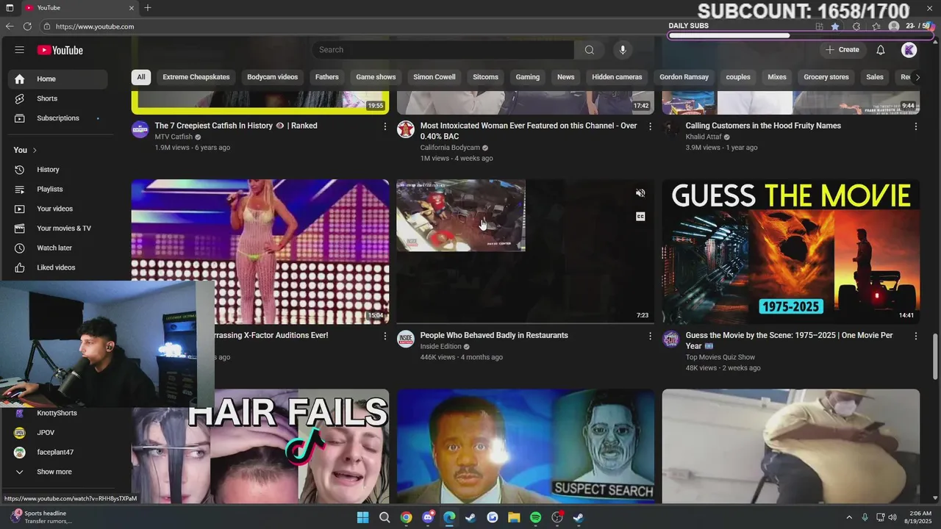Select Simon Cowell chip
This screenshot has height=529, width=941.
pyautogui.click(x=434, y=77)
